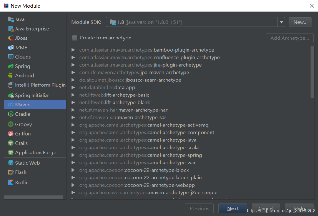
Task: Expand confluence-plugin-archetype node
Action: pos(73,58)
